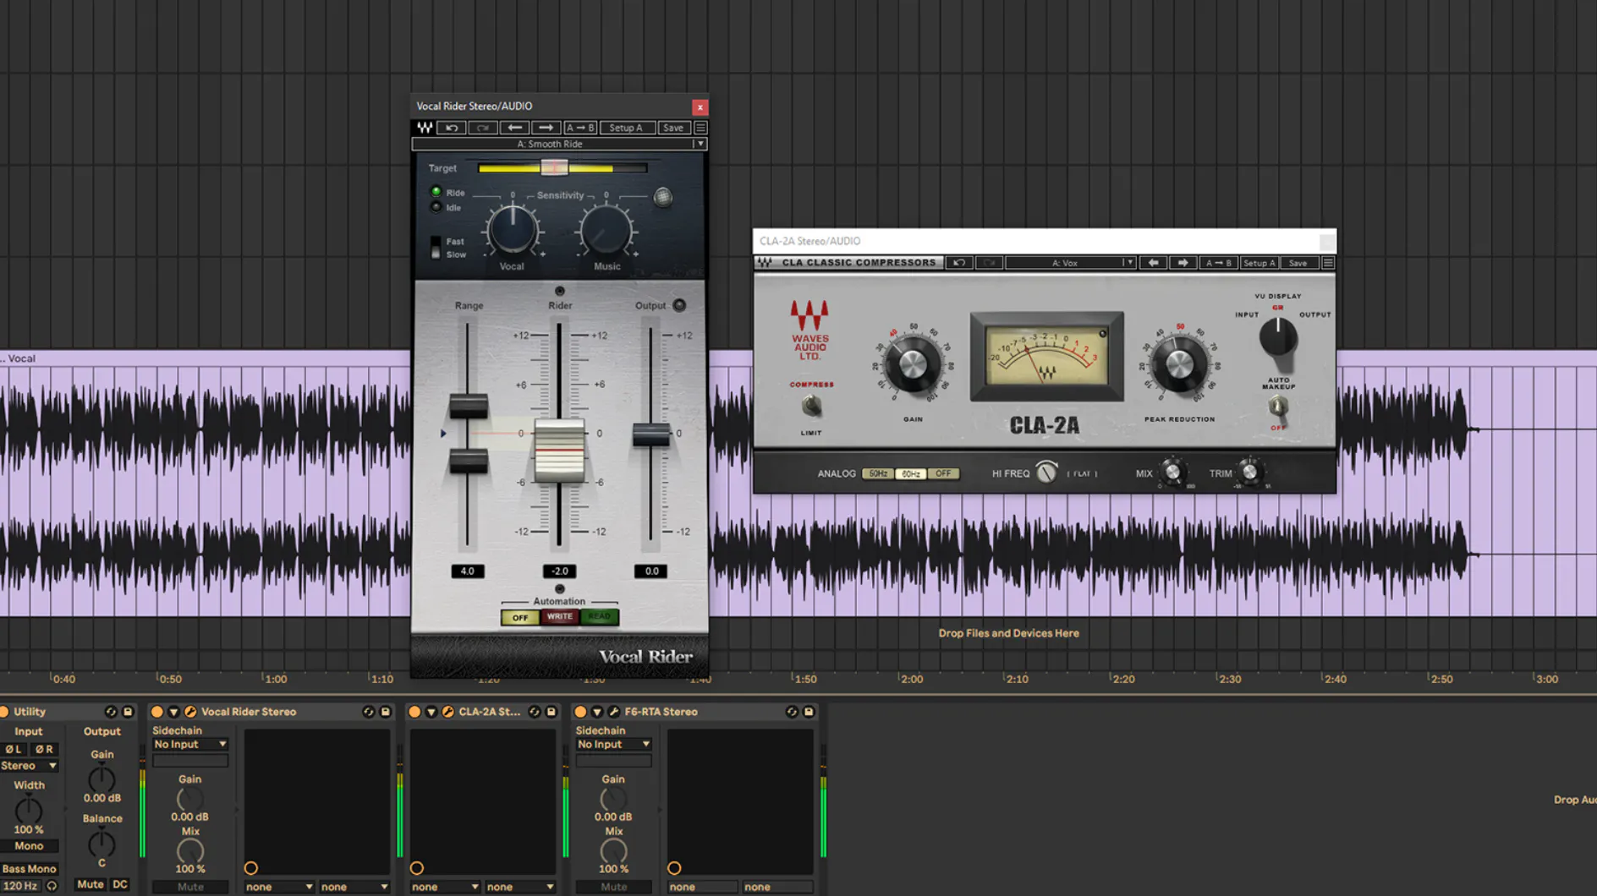Load next preset in CLA-2A
1597x896 pixels.
click(1183, 263)
